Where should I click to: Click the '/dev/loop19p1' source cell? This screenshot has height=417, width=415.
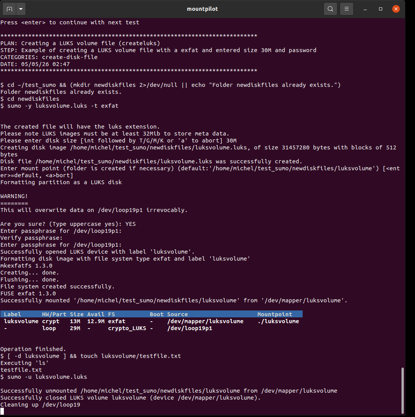tap(190, 328)
